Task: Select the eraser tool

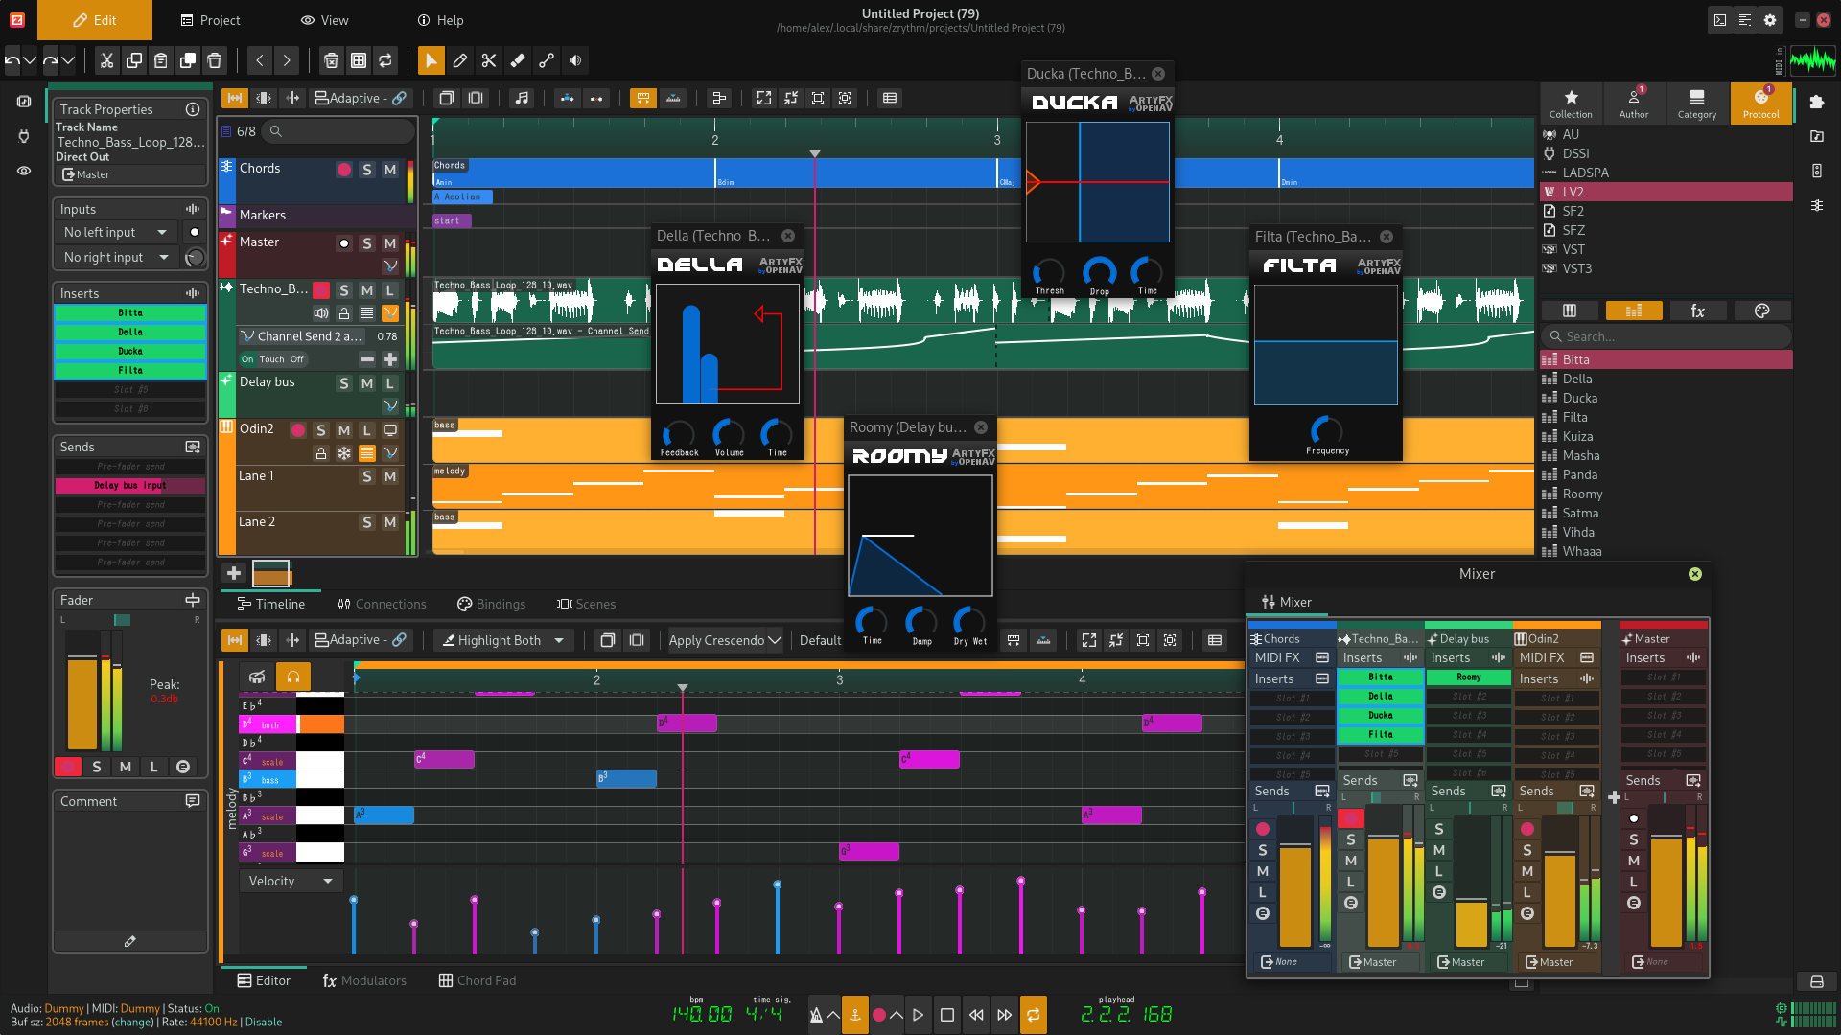Action: coord(518,60)
